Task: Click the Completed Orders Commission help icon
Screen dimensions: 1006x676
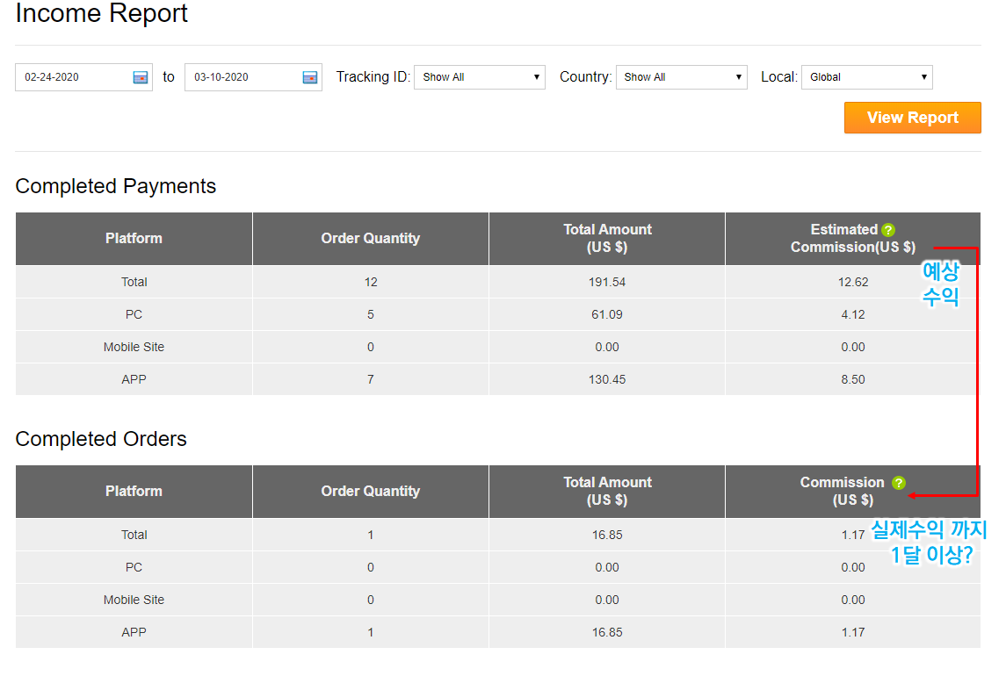Action: (x=899, y=483)
